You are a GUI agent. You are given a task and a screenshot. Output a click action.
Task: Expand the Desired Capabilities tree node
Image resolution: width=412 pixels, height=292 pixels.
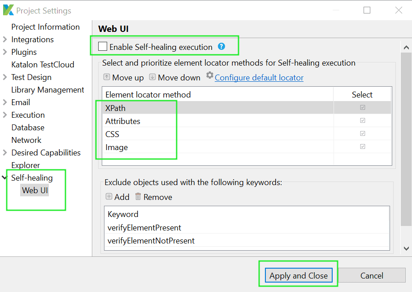point(5,152)
